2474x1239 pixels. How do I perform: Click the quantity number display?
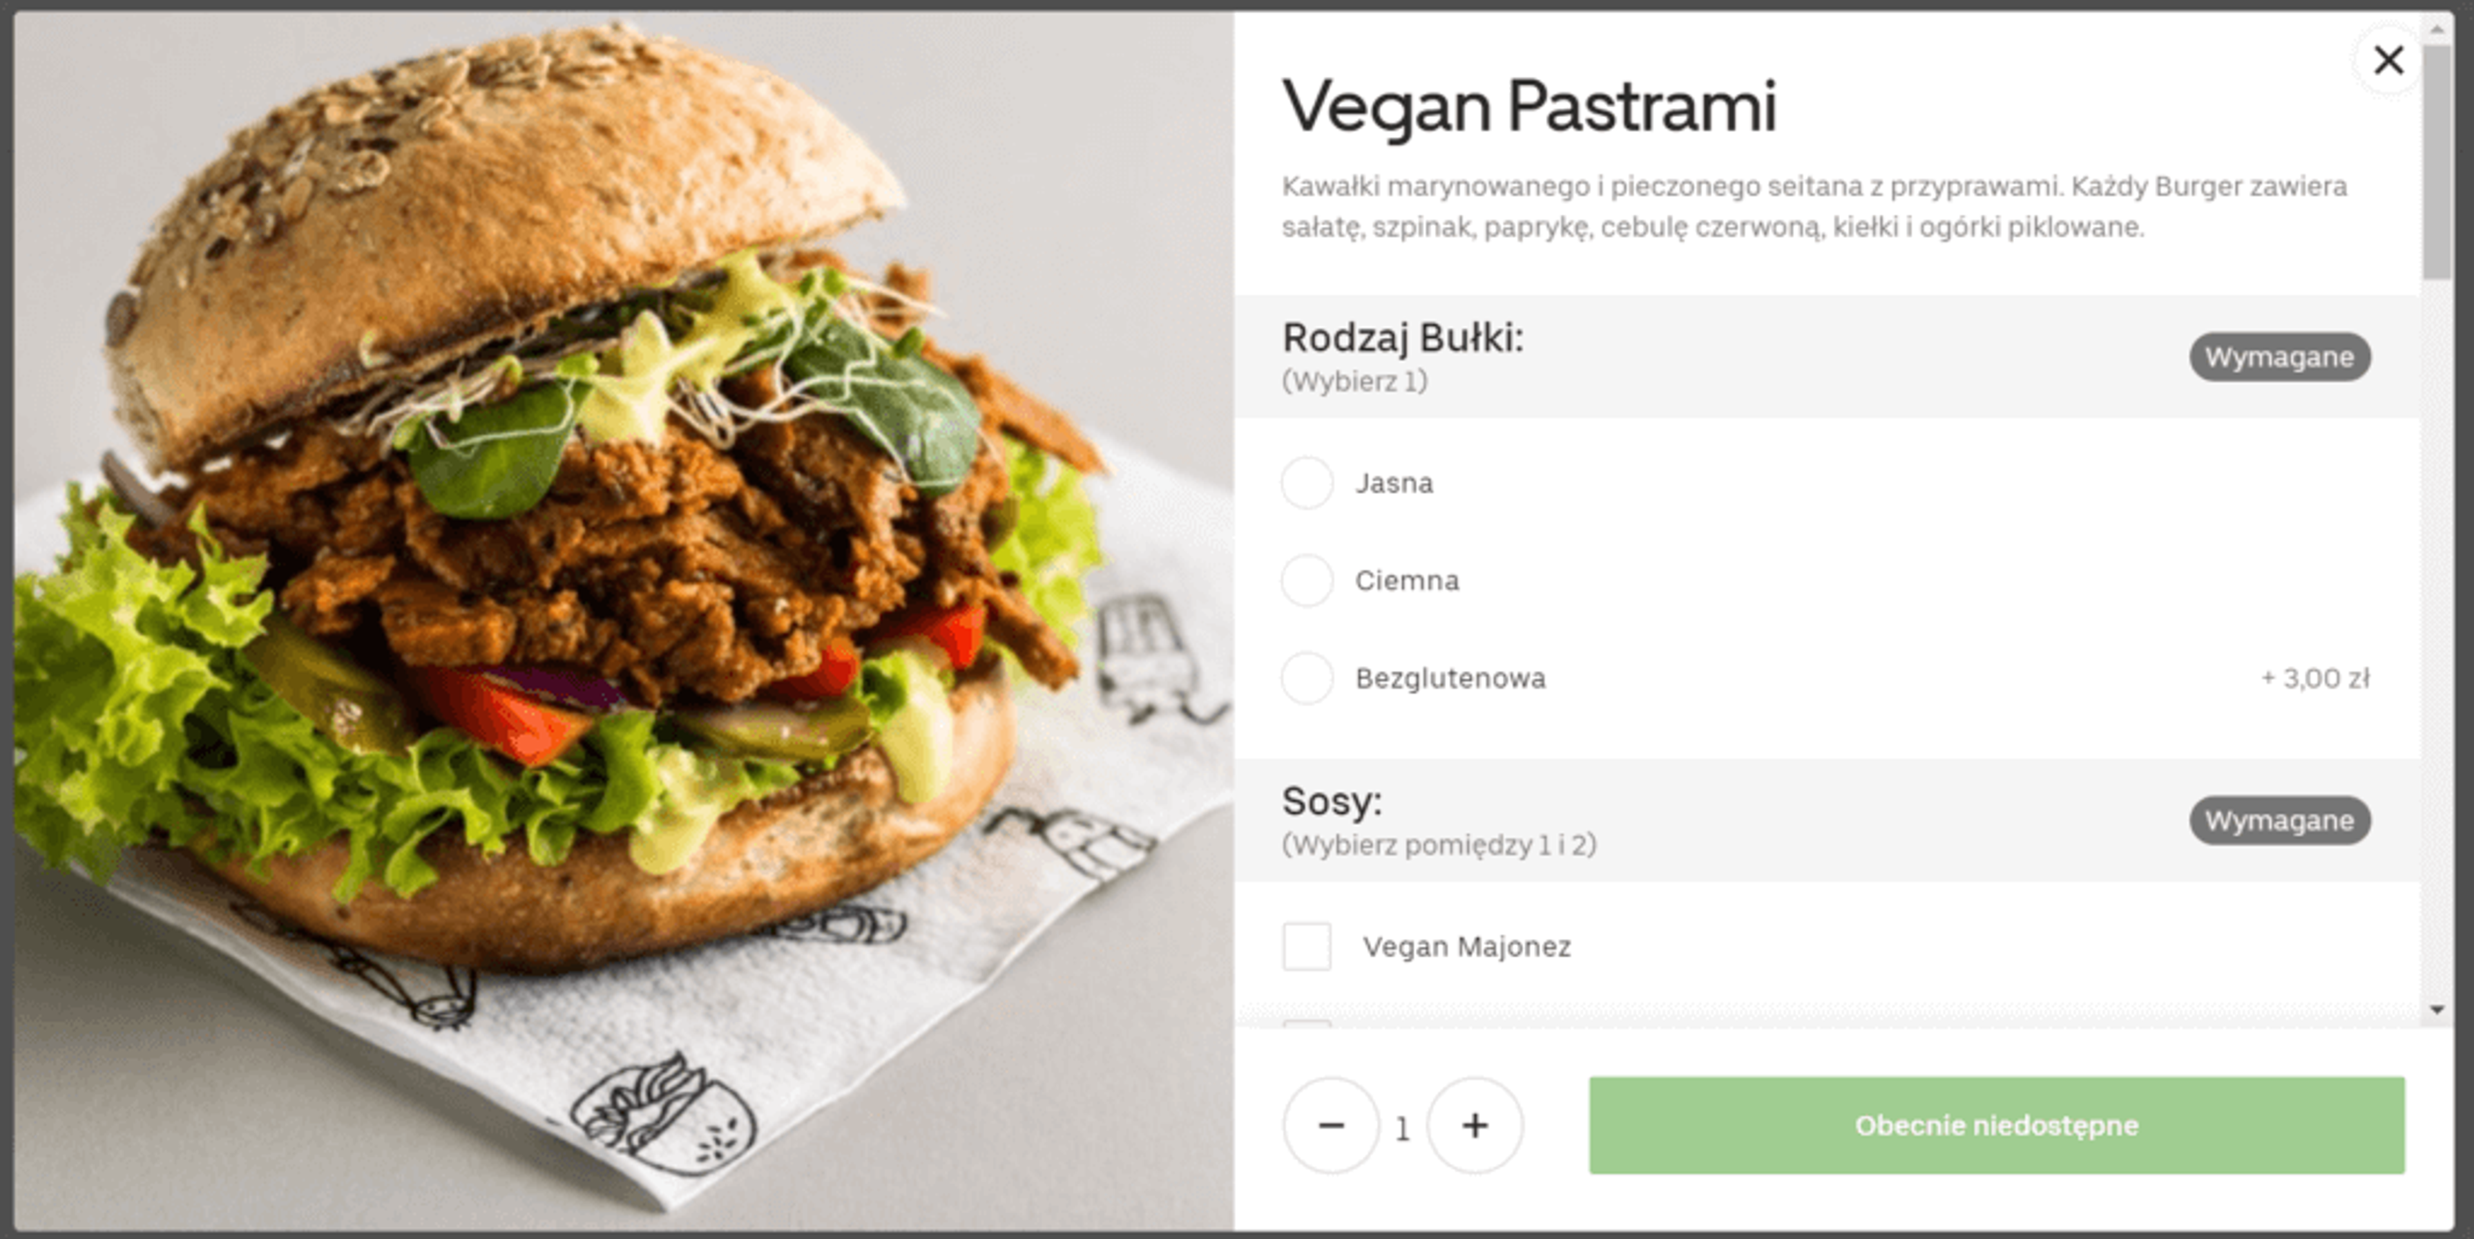pyautogui.click(x=1402, y=1129)
